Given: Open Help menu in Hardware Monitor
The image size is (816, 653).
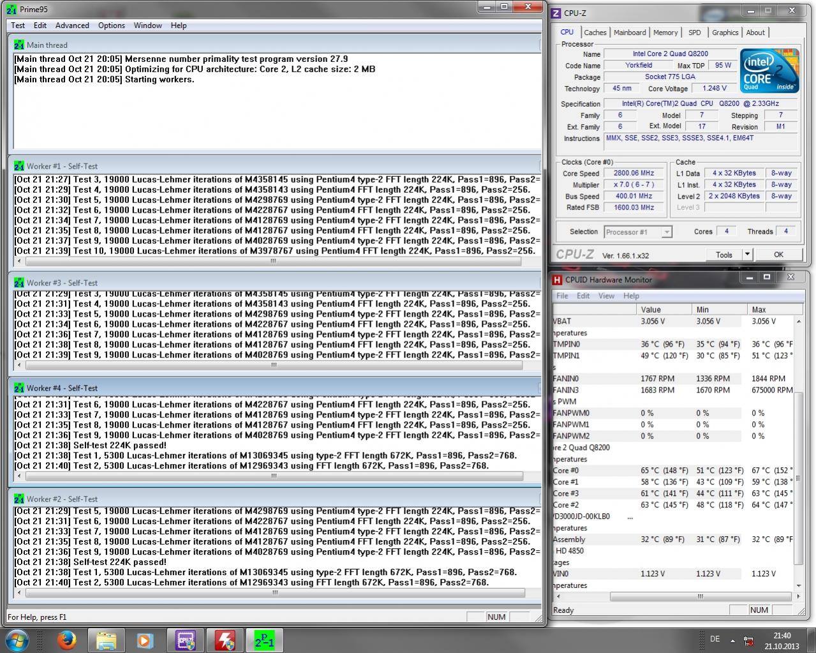Looking at the screenshot, I should pyautogui.click(x=631, y=296).
